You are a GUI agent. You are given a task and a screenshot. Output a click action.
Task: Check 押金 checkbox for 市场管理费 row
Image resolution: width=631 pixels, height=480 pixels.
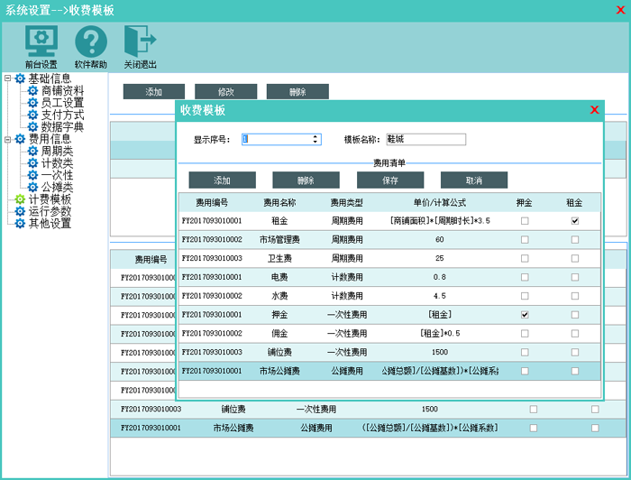tap(525, 240)
